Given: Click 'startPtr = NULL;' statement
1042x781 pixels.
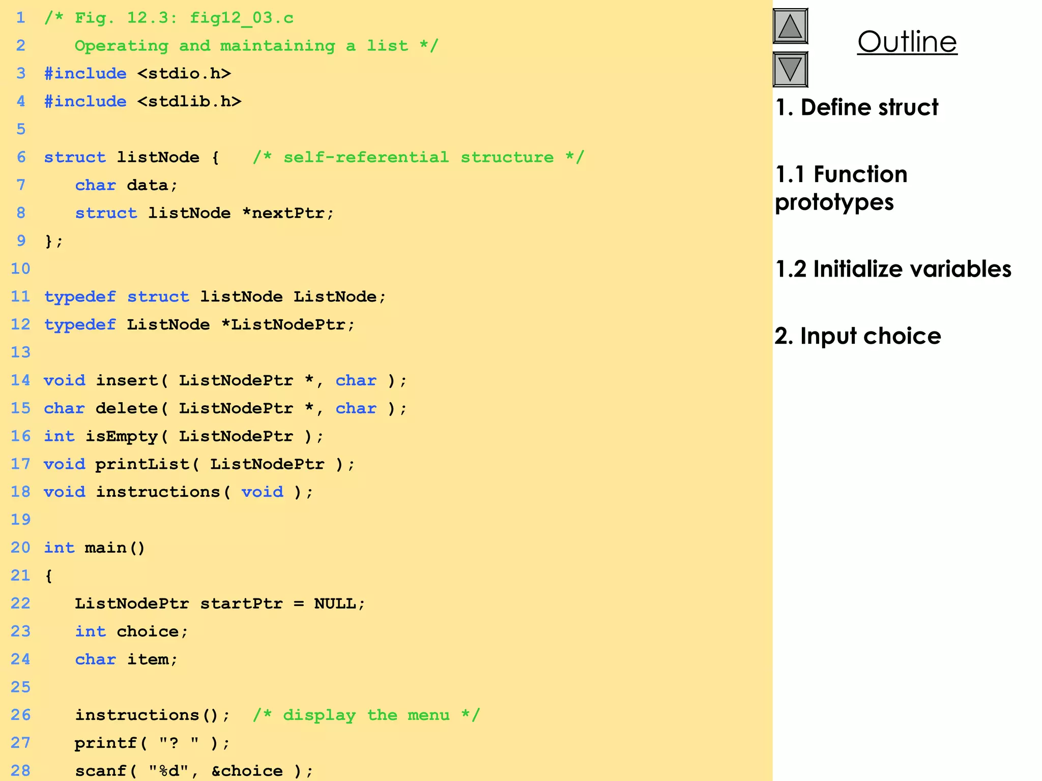Looking at the screenshot, I should click(x=282, y=604).
